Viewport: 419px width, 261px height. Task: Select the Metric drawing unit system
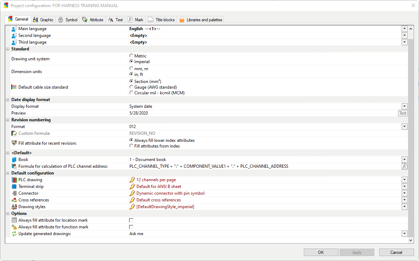[x=132, y=56]
